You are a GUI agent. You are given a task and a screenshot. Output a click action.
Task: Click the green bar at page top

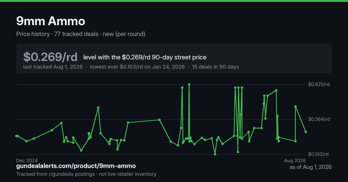tap(174, 1)
